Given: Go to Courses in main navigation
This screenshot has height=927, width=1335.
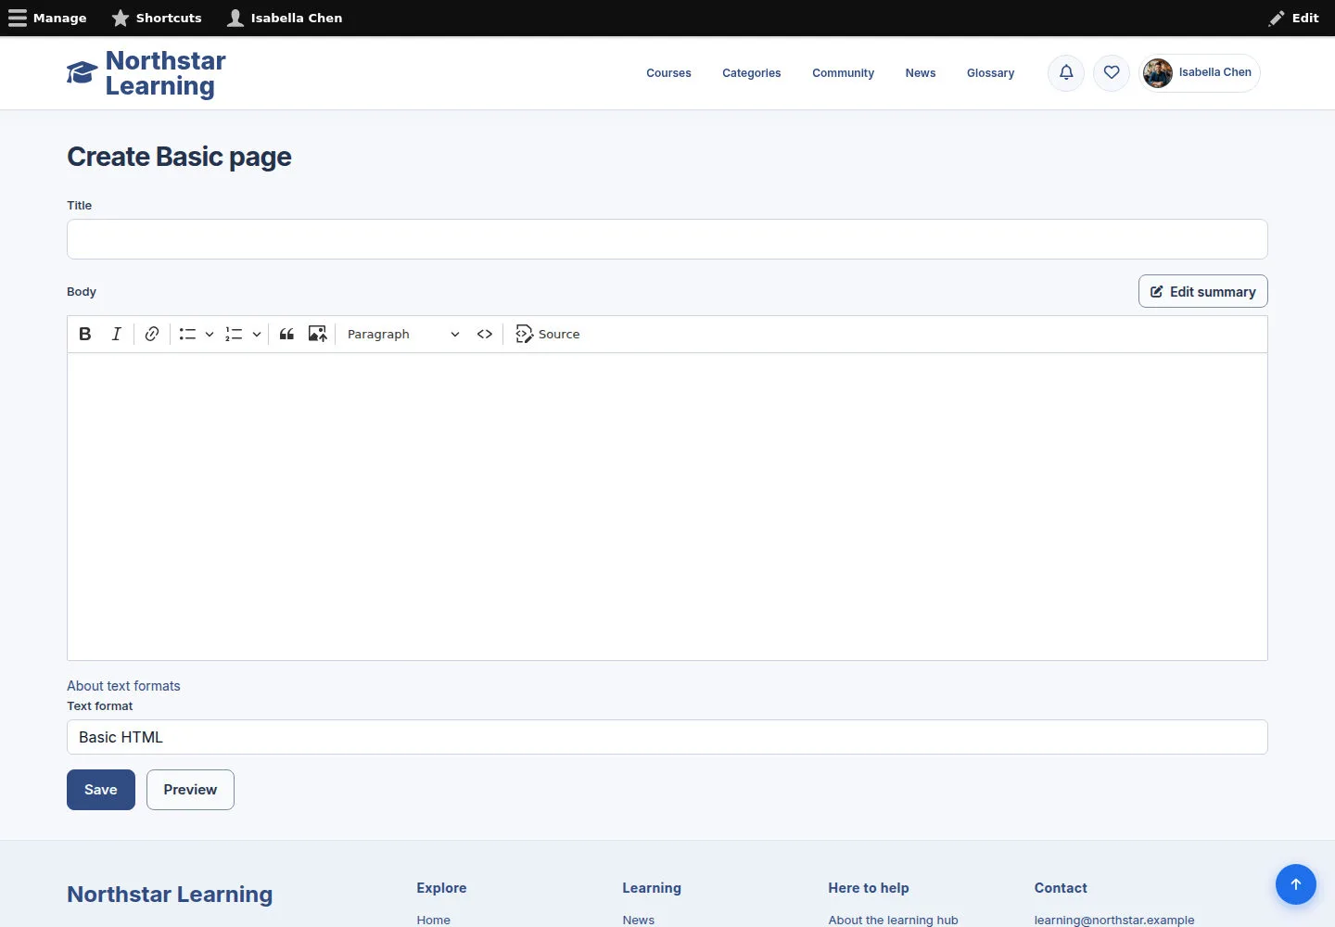Looking at the screenshot, I should pos(668,73).
